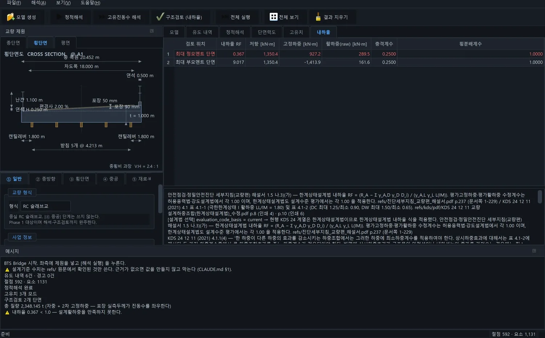
Task: Go to input step ① 일반
Action: point(14,179)
